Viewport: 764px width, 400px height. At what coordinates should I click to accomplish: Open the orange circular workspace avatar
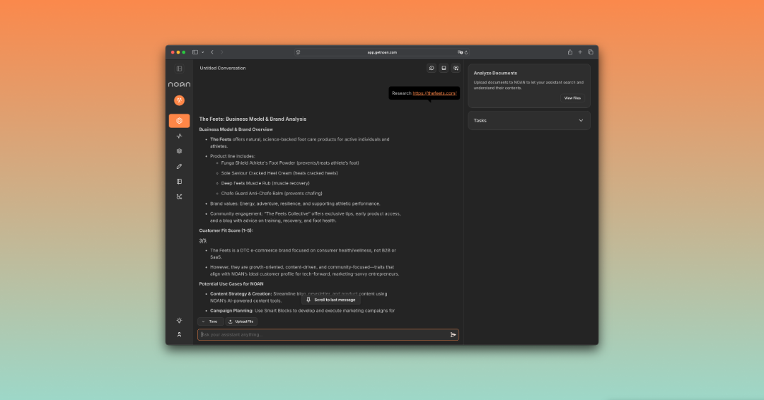point(179,100)
